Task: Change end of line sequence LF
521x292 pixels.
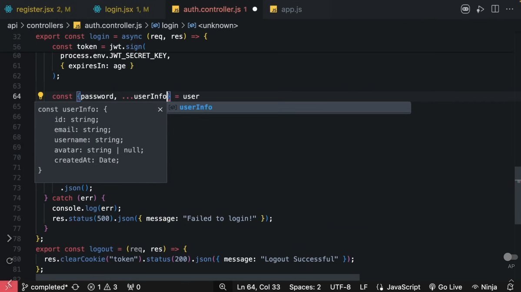Action: (x=364, y=287)
